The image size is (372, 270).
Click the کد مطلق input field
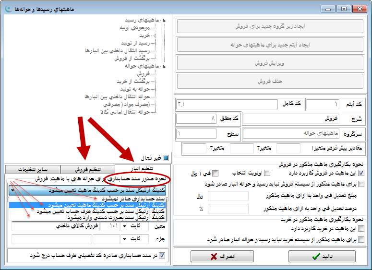[x=196, y=118]
